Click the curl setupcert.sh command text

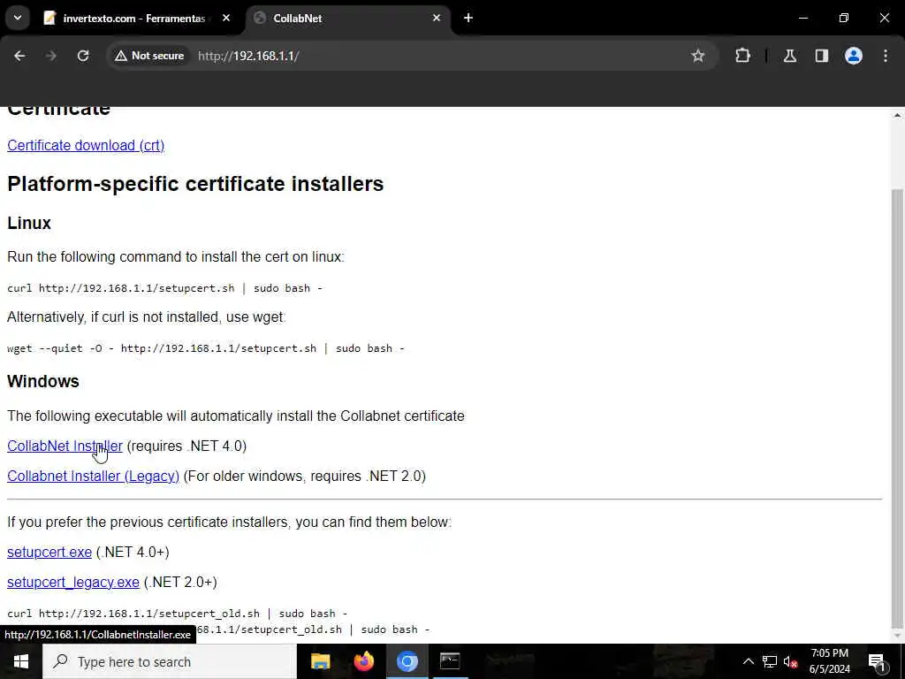coord(164,288)
